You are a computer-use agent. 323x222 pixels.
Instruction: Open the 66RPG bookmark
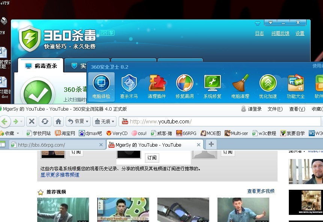point(186,133)
